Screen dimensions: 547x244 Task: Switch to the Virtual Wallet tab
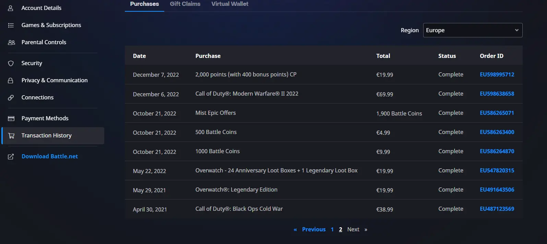click(230, 4)
